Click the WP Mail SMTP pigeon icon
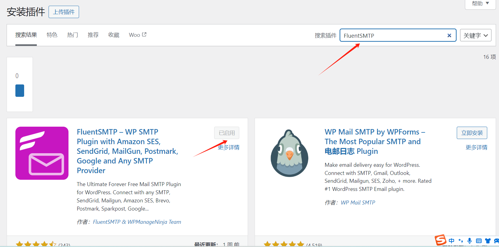This screenshot has width=499, height=247. (x=289, y=153)
